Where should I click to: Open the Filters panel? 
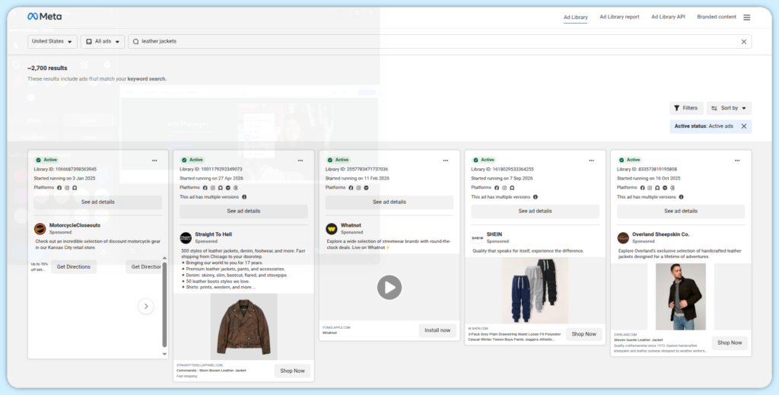pos(686,108)
